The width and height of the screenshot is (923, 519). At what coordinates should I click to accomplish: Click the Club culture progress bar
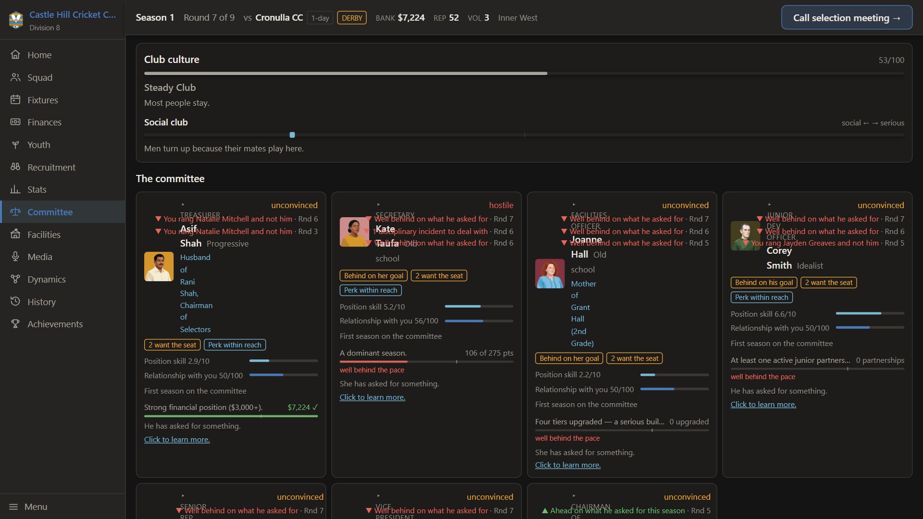pos(524,74)
